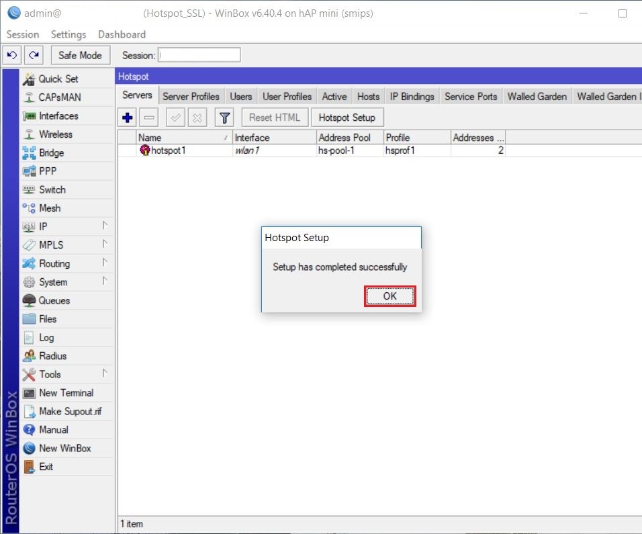Viewport: 642px width, 534px height.
Task: Sort by Interface column header
Action: pos(274,138)
